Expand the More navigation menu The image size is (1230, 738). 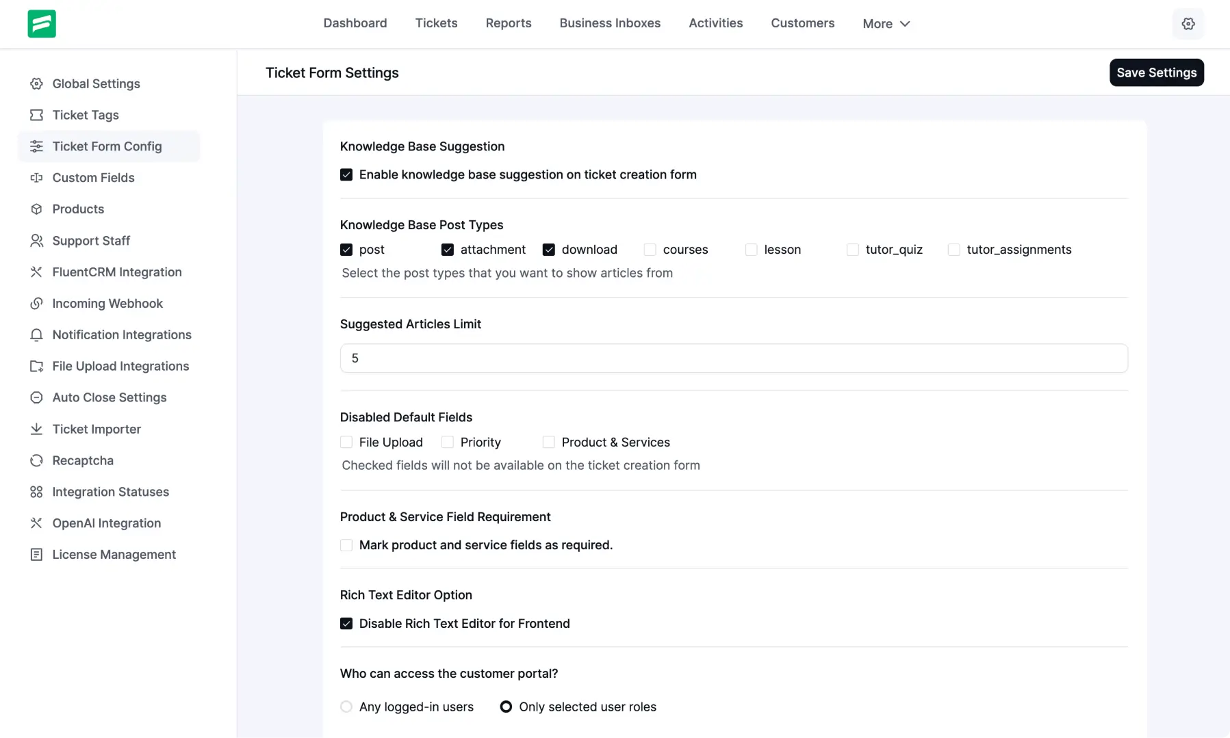tap(886, 23)
